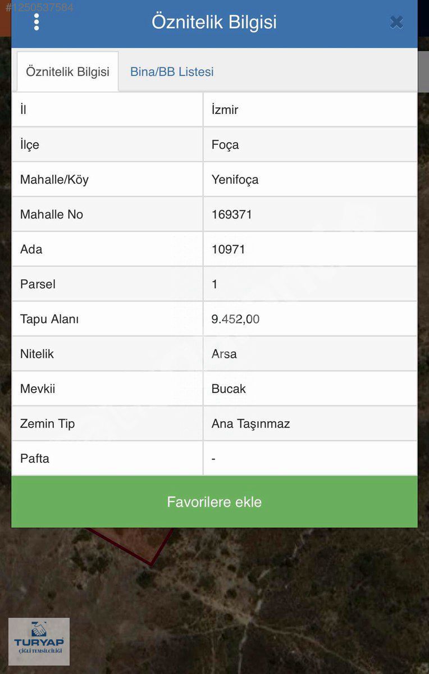The width and height of the screenshot is (429, 674).
Task: Close the Öznitelik Bilgisi dialog
Action: (396, 22)
